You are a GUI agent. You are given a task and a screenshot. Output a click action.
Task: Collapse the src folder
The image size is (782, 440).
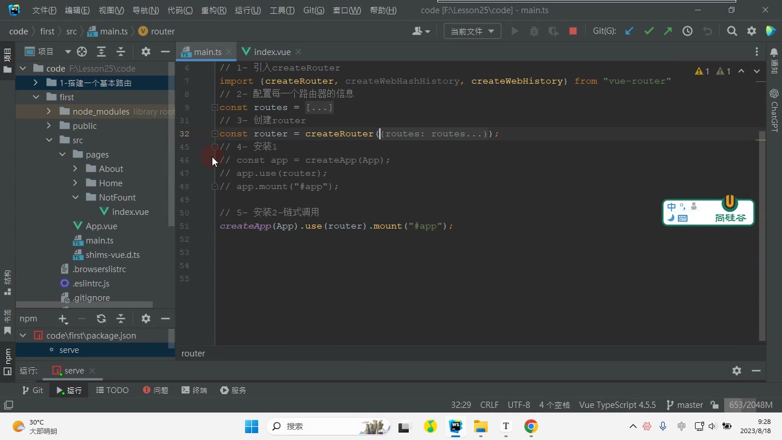[49, 140]
